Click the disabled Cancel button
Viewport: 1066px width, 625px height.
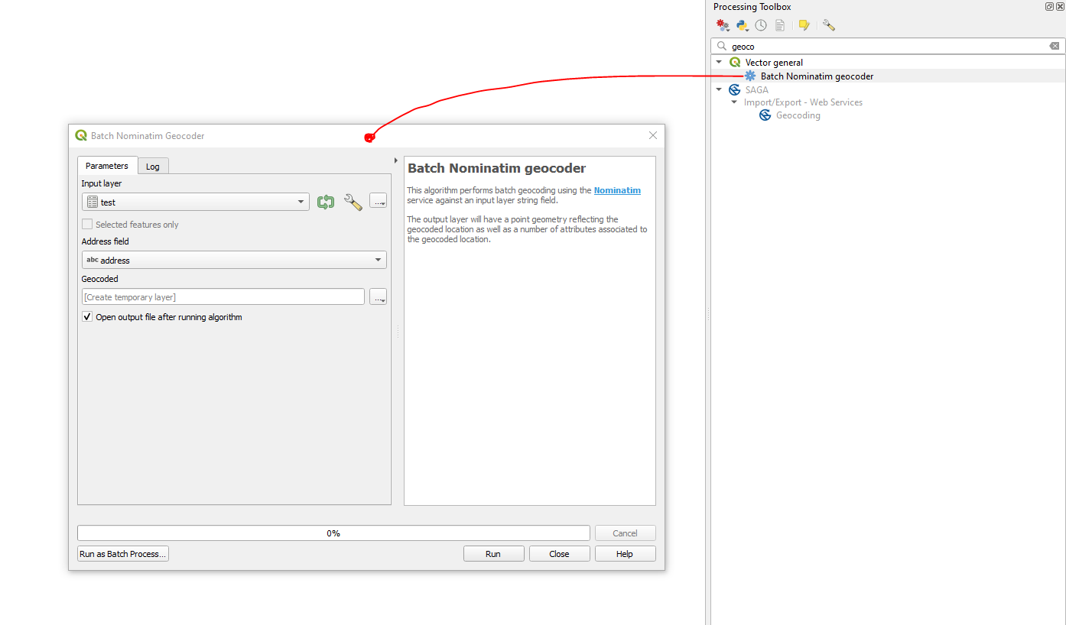(625, 533)
